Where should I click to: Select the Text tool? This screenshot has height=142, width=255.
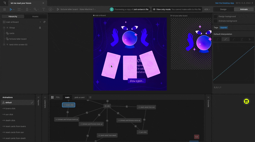44,10
